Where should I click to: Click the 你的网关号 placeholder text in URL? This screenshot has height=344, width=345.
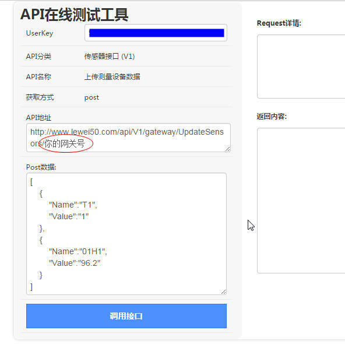click(65, 143)
